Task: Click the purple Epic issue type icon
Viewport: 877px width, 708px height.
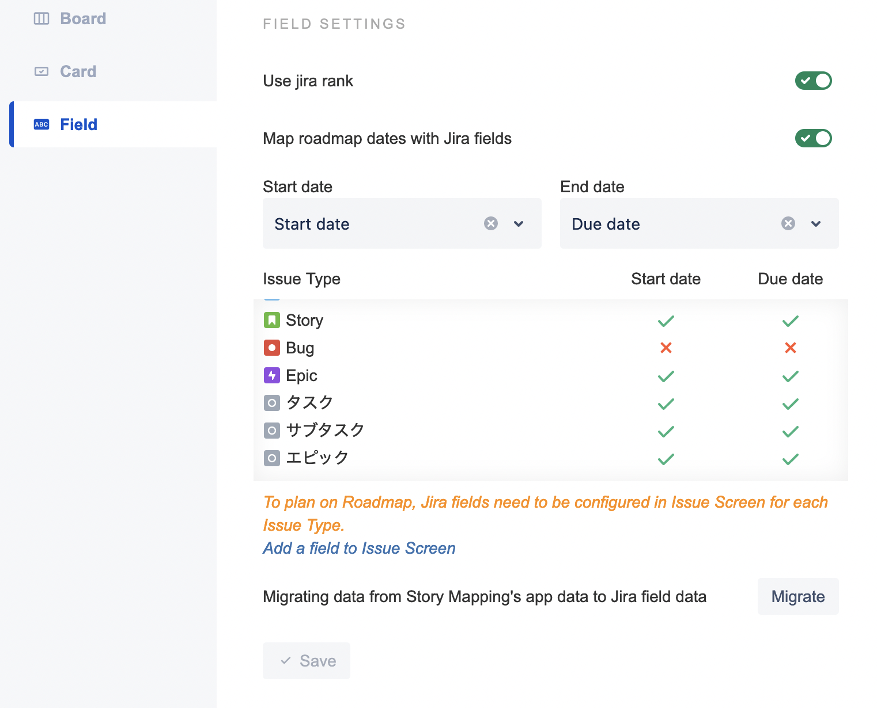Action: [x=271, y=375]
